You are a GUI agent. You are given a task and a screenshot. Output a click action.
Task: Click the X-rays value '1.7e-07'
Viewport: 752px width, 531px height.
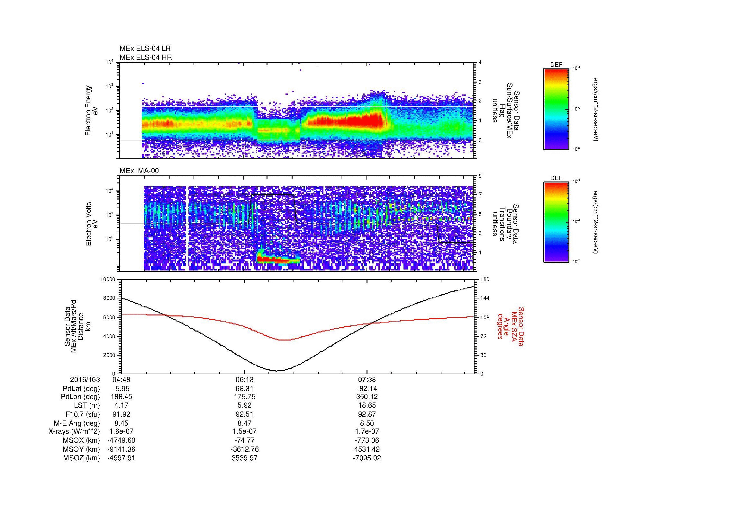pos(367,431)
